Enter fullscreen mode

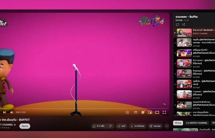tap(164, 113)
